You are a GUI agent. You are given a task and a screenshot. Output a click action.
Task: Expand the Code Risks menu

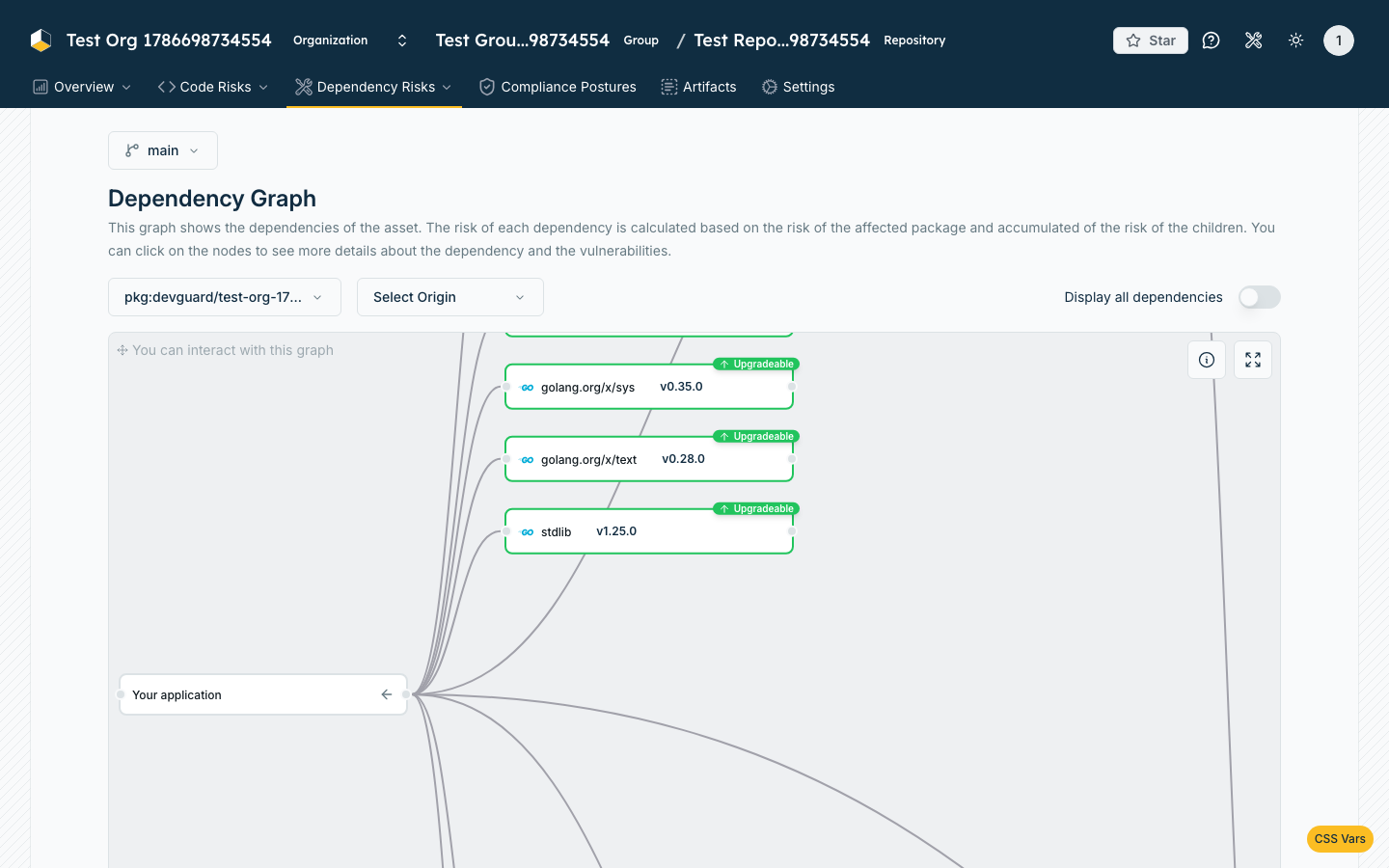click(x=213, y=87)
